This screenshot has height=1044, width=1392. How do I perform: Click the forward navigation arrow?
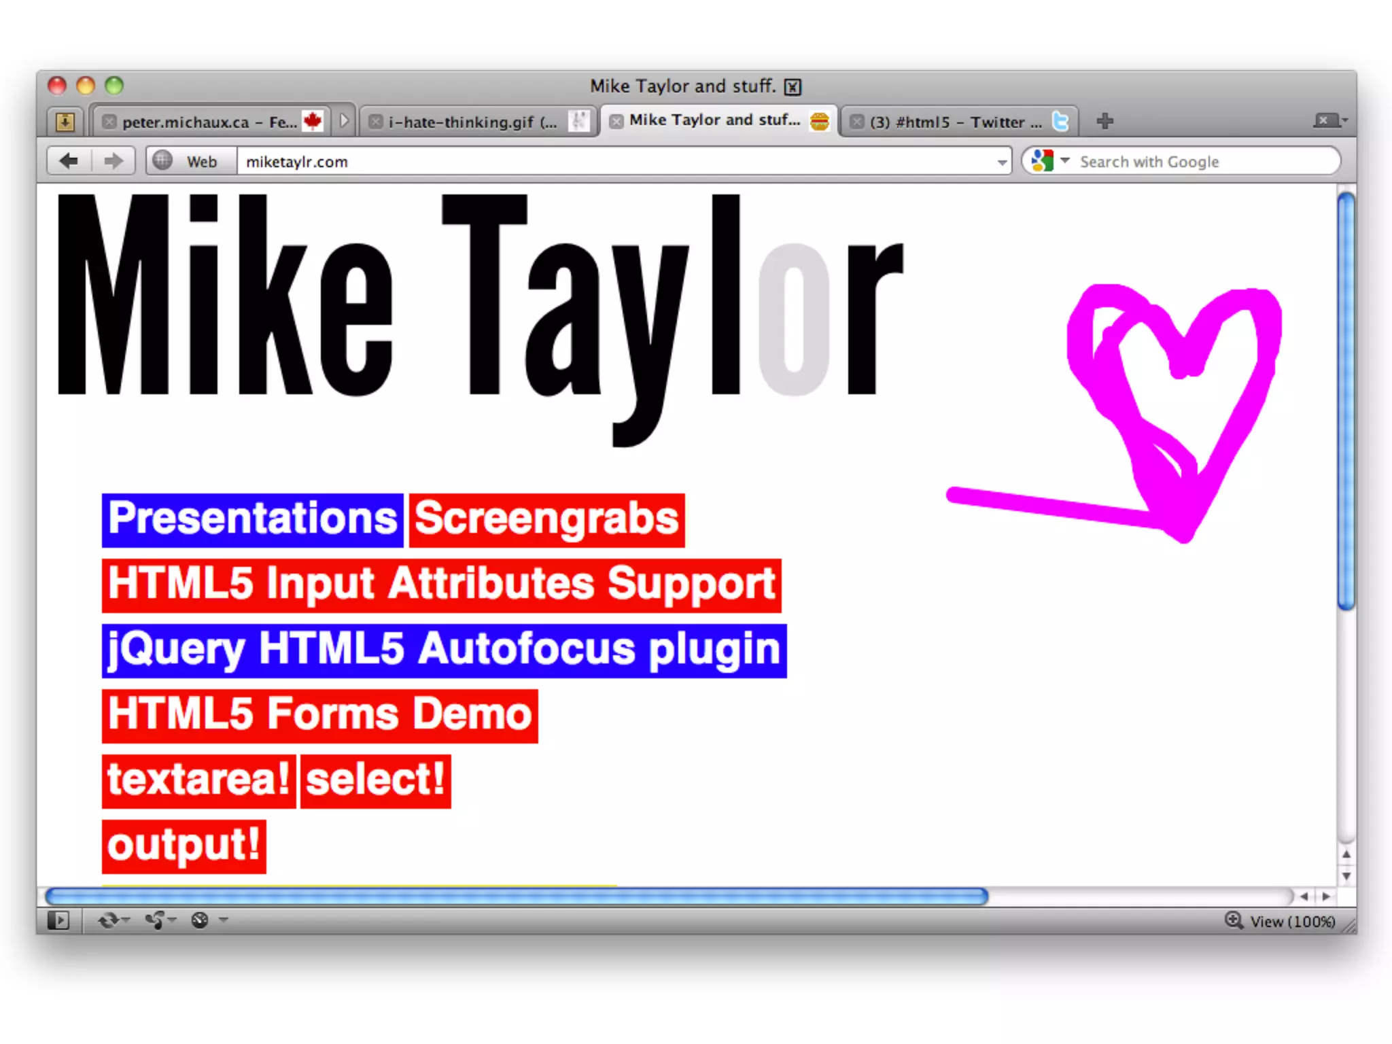(x=113, y=161)
